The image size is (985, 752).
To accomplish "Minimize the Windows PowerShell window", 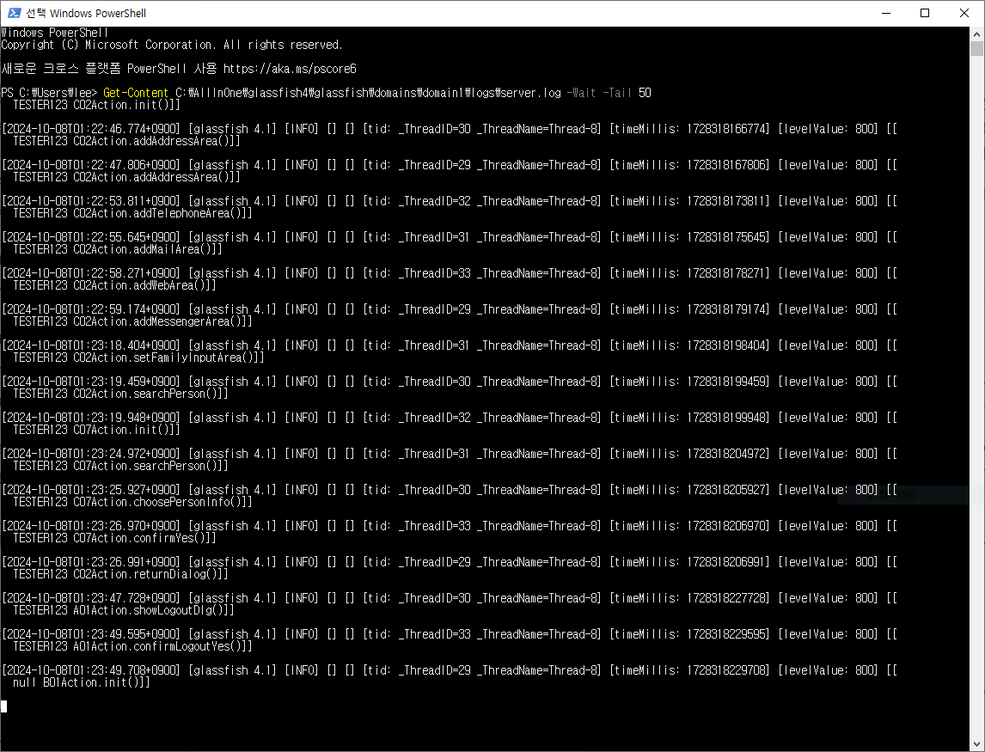I will click(886, 13).
